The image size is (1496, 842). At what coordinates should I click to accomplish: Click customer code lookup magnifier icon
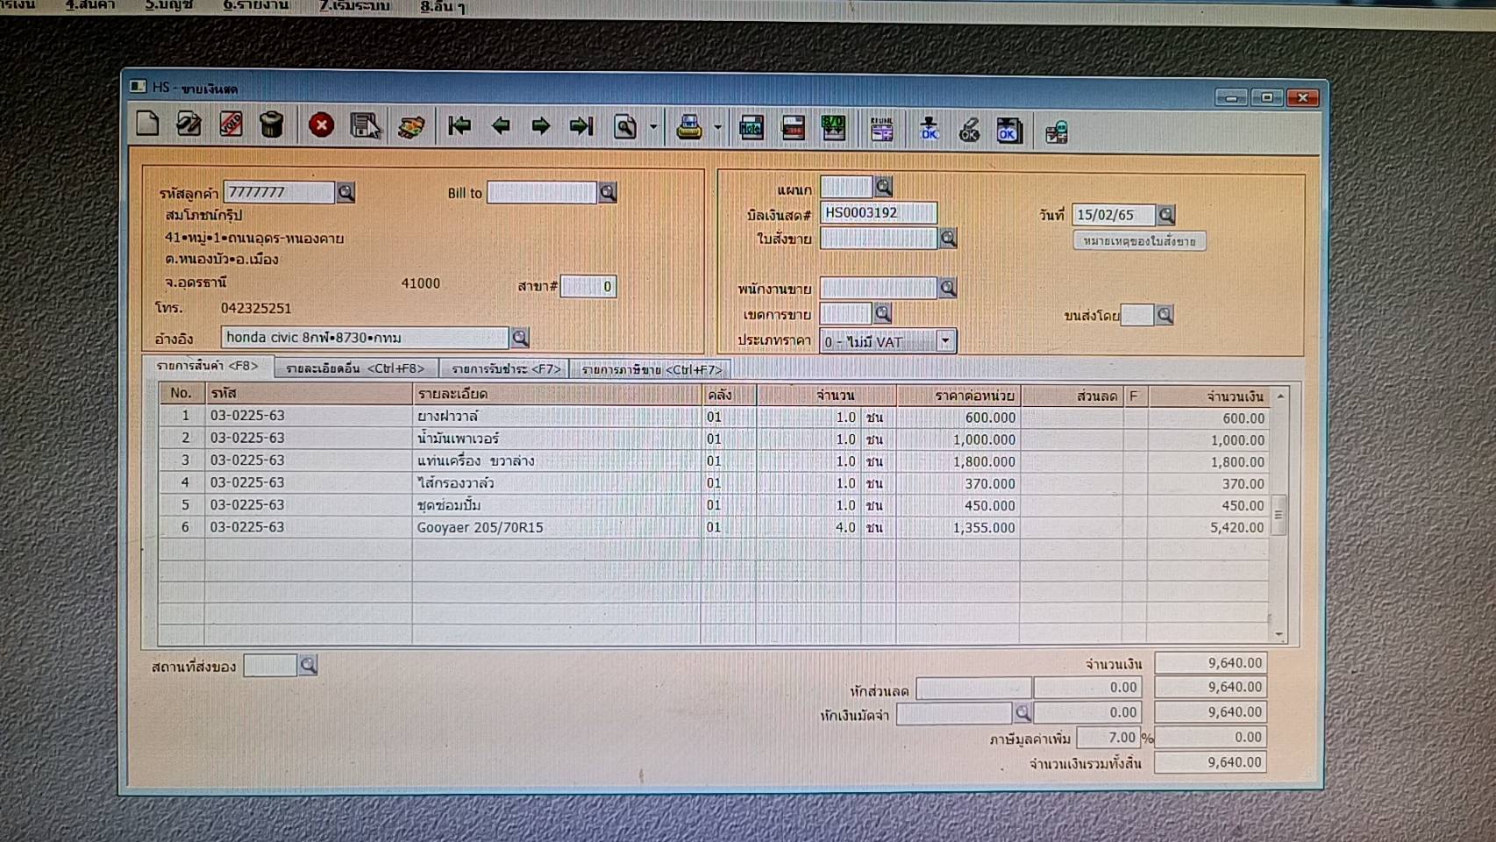(x=346, y=192)
